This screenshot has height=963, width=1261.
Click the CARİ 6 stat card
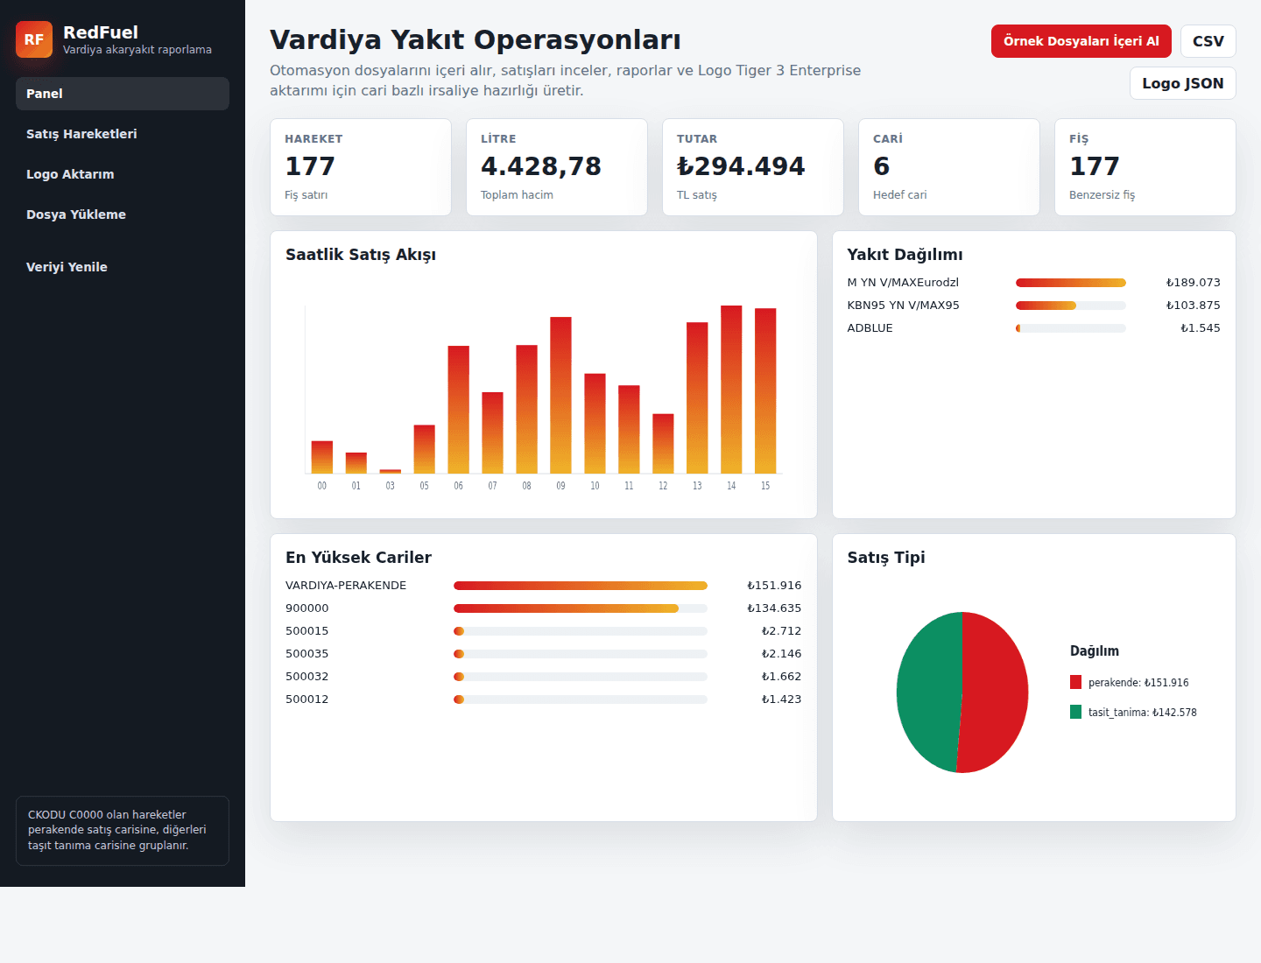point(949,167)
